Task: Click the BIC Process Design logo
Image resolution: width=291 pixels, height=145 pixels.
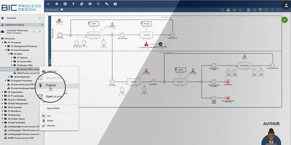Action: (x=21, y=8)
